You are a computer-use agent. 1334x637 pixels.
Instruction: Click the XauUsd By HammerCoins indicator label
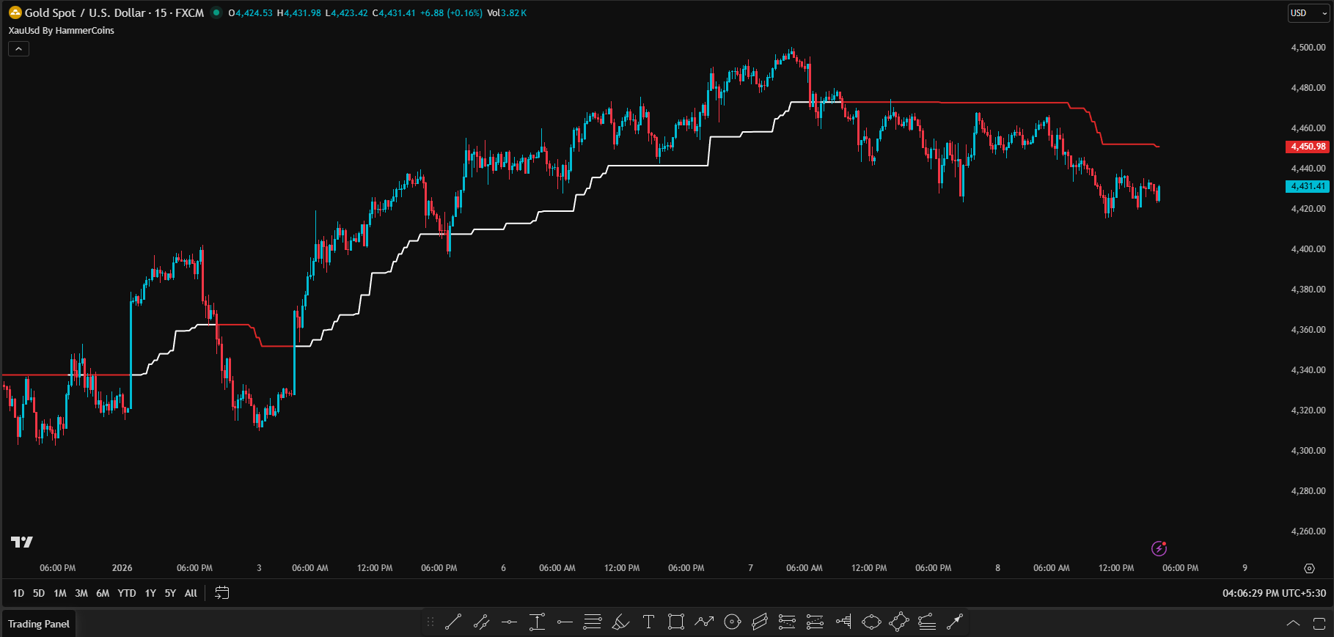pos(61,31)
